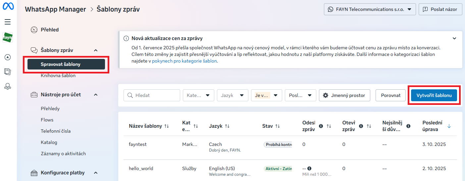Collapse the Nová aktualizace cen banner

(x=454, y=38)
